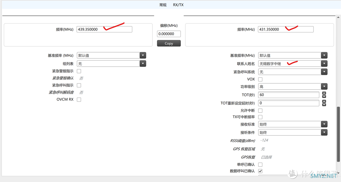Toggle the TX可中断频率 checkbox
This screenshot has height=182, width=341.
[260, 117]
